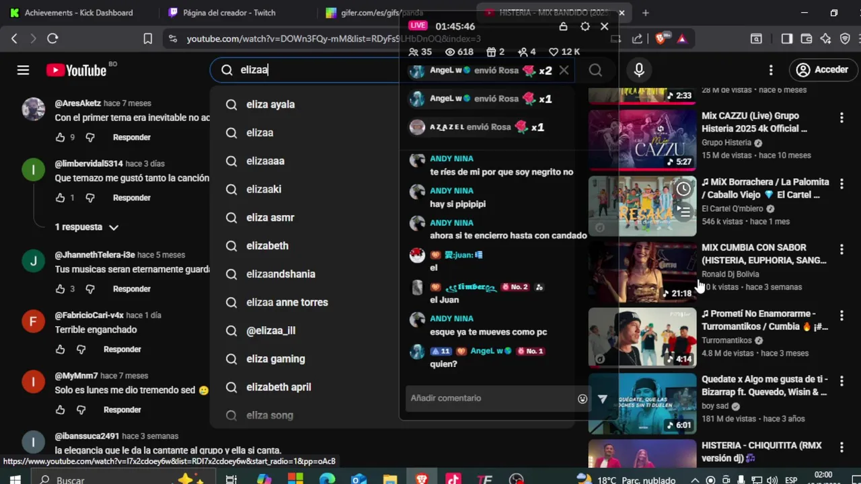Image resolution: width=861 pixels, height=484 pixels.
Task: Open options menu for Quedate x Algo video
Action: [x=841, y=382]
